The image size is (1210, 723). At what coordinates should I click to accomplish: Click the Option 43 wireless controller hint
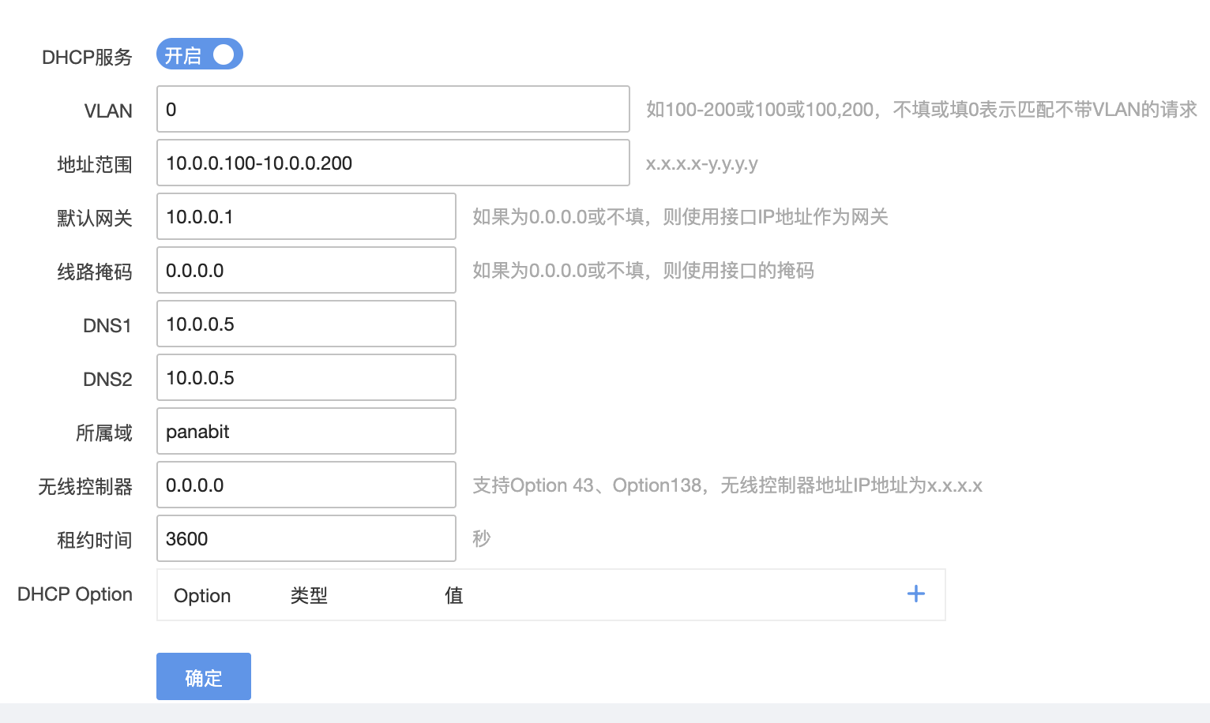tap(727, 485)
